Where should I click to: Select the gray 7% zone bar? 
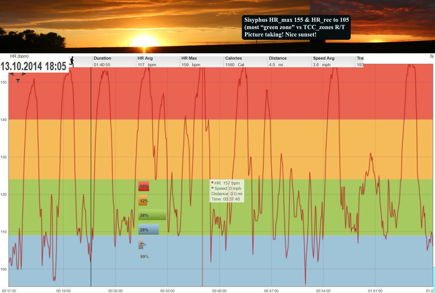pyautogui.click(x=141, y=244)
